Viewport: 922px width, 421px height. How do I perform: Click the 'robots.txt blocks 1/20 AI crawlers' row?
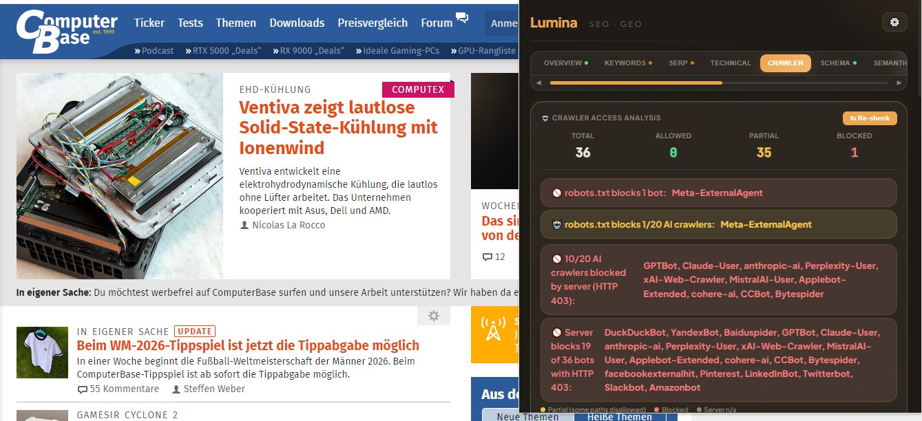719,224
